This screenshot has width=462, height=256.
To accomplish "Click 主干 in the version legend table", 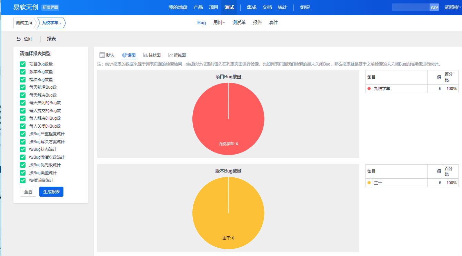I will point(378,183).
